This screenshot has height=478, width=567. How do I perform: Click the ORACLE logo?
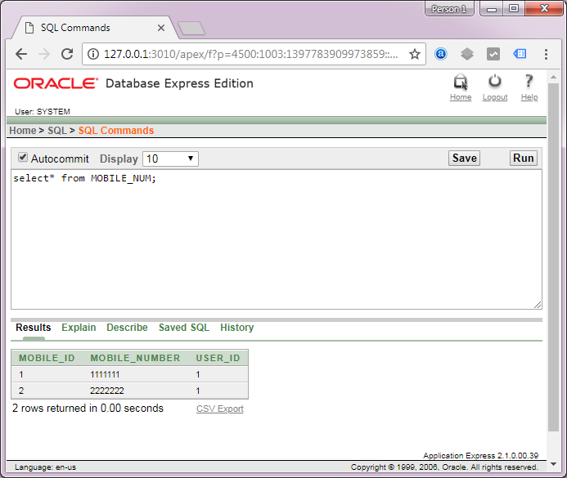click(x=56, y=83)
